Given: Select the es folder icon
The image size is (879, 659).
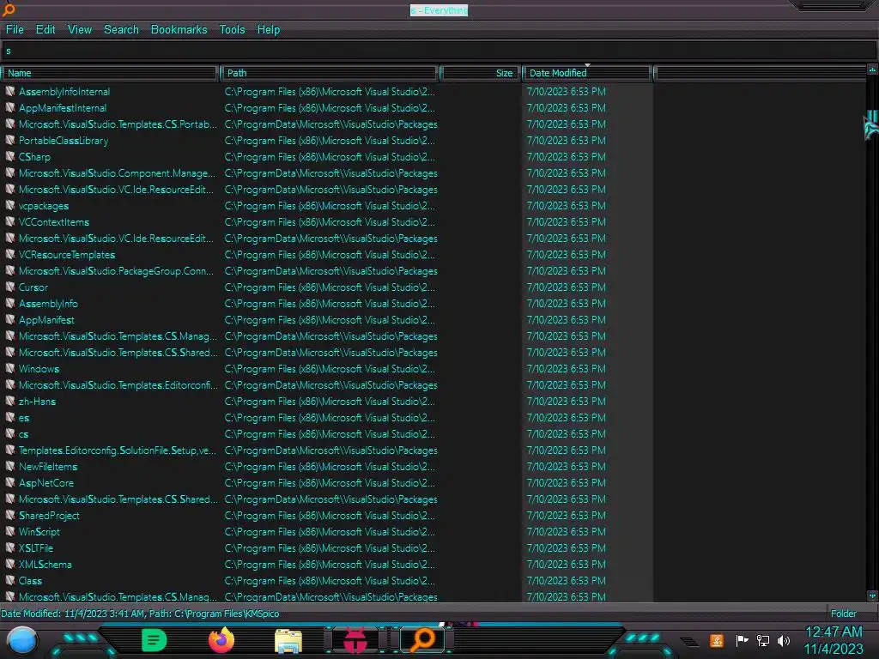Looking at the screenshot, I should 10,417.
